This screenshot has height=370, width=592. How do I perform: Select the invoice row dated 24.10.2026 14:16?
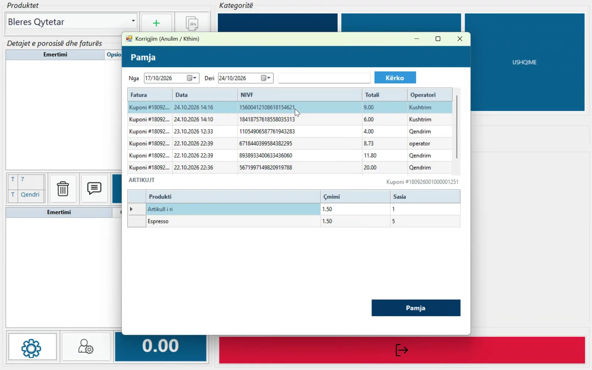(x=290, y=107)
